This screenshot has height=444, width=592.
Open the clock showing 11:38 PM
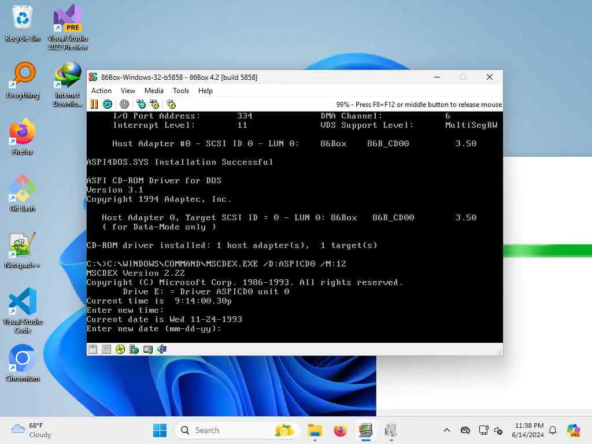point(528,430)
